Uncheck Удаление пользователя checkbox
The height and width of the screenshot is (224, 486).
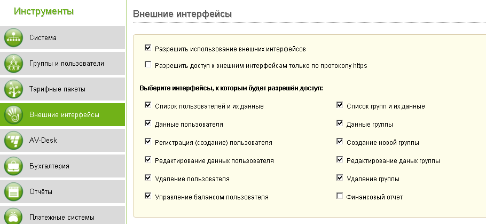(148, 178)
